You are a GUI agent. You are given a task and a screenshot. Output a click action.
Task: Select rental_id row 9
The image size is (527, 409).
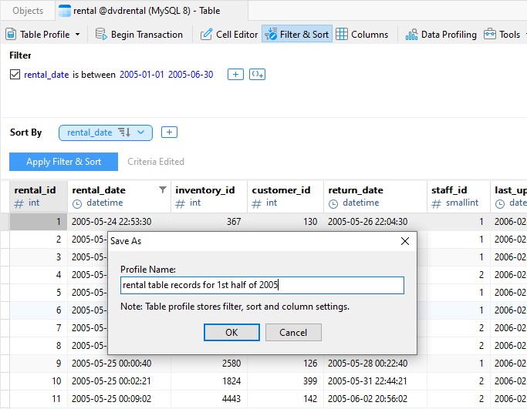click(x=39, y=364)
